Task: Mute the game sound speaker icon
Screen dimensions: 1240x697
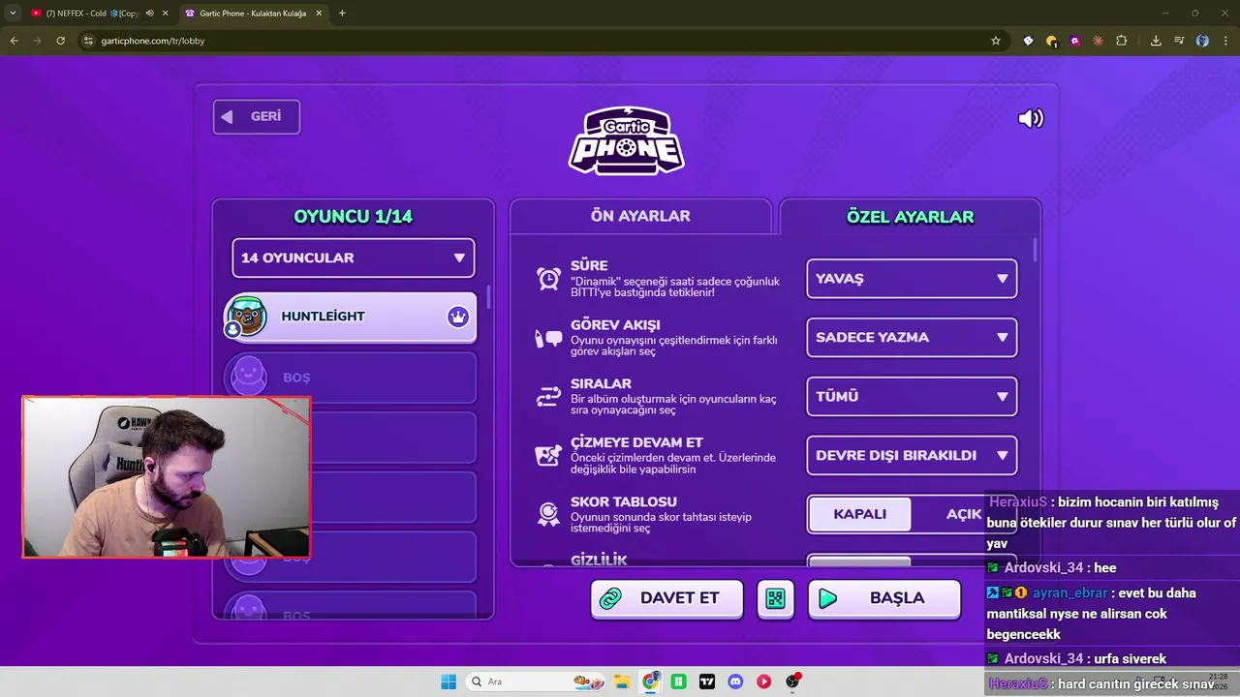Action: tap(1031, 118)
